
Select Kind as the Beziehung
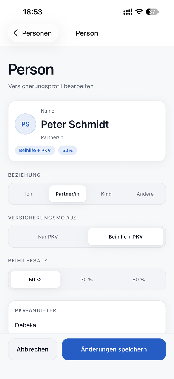tap(106, 194)
